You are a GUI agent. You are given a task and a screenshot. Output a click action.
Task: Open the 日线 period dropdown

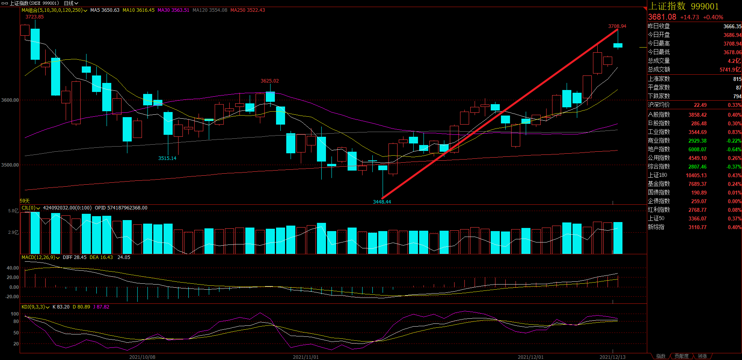[71, 3]
